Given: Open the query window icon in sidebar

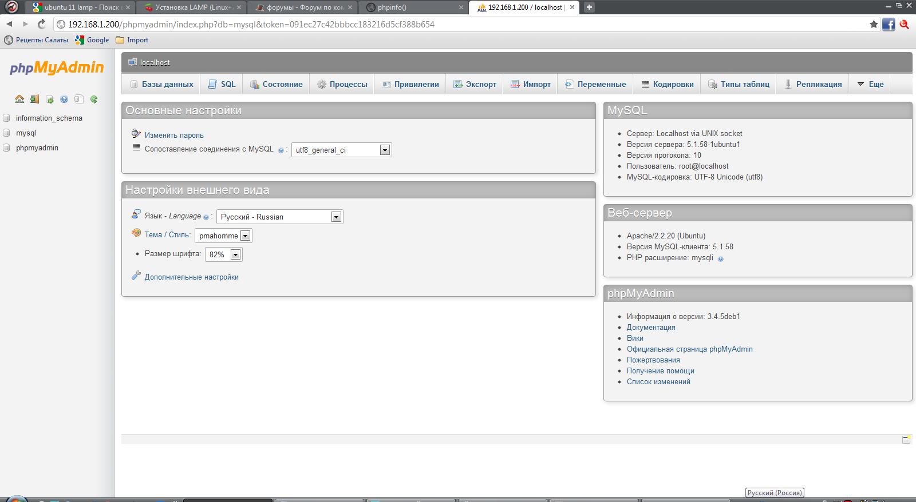Looking at the screenshot, I should coord(49,99).
